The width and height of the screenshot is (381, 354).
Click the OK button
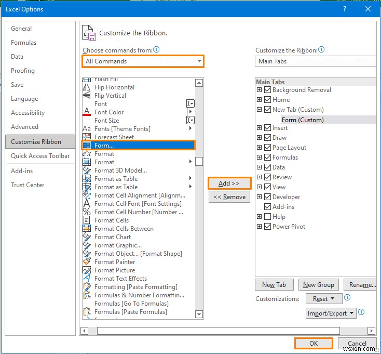point(314,343)
